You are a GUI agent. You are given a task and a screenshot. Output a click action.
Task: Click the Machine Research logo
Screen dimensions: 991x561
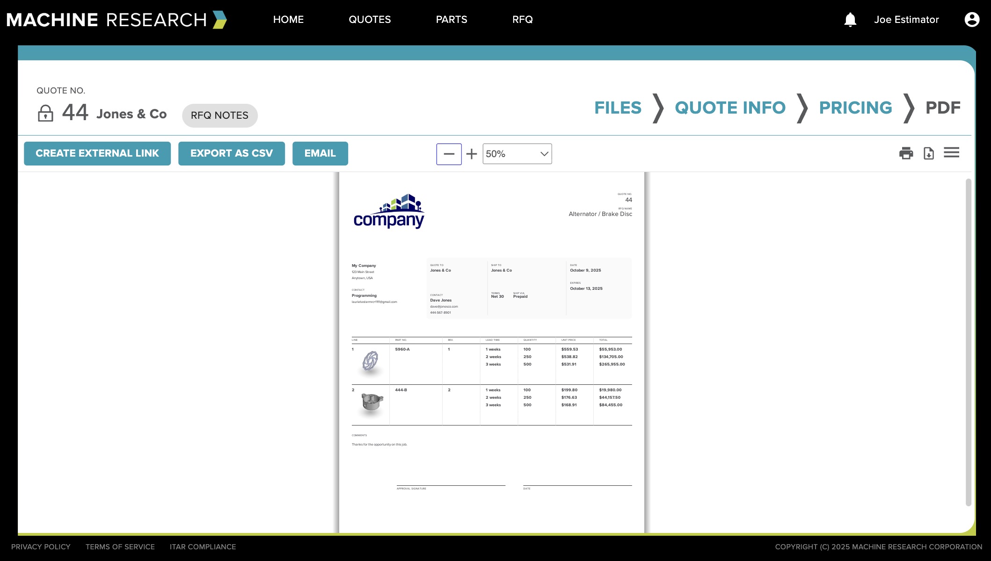point(117,20)
